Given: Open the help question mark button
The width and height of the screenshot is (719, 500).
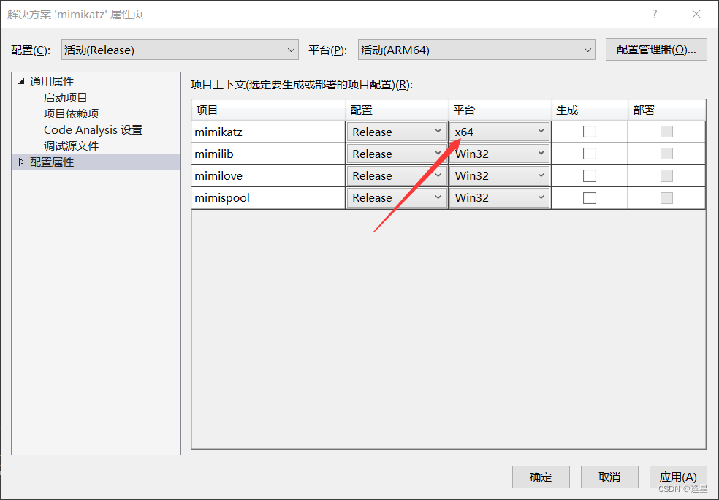Looking at the screenshot, I should click(x=655, y=14).
